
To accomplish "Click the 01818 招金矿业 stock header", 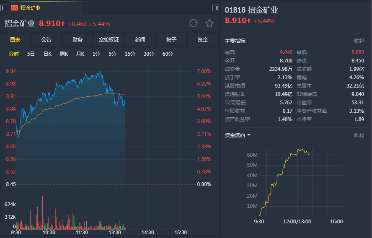I will (251, 10).
